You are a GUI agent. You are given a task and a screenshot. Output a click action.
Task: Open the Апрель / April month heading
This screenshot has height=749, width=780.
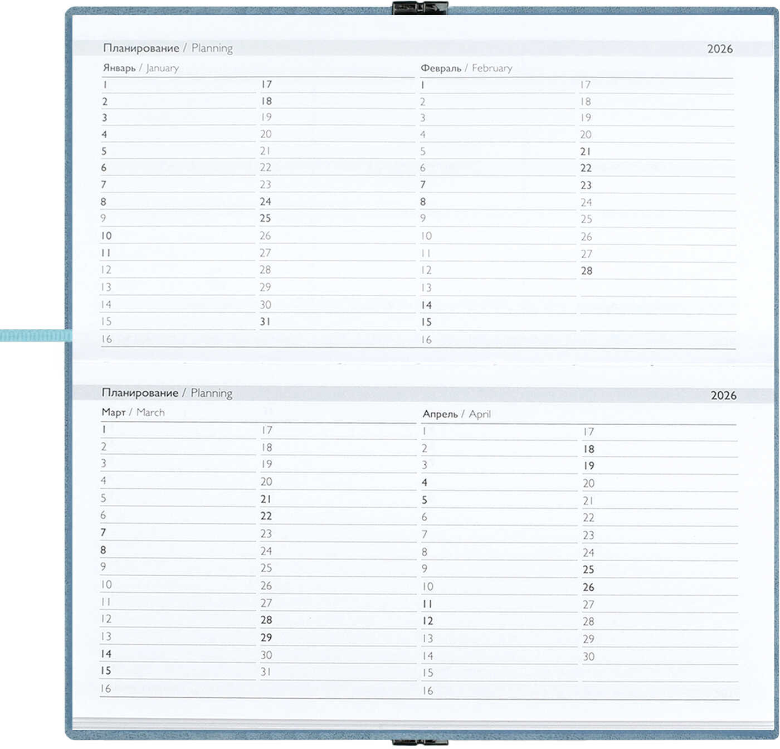(456, 414)
